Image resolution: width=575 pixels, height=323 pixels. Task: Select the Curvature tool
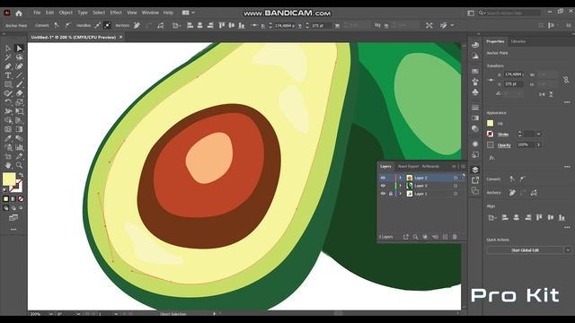click(19, 66)
